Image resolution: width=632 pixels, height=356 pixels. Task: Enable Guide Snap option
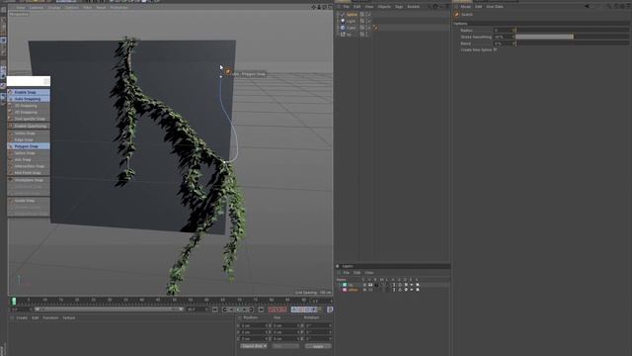tap(29, 201)
